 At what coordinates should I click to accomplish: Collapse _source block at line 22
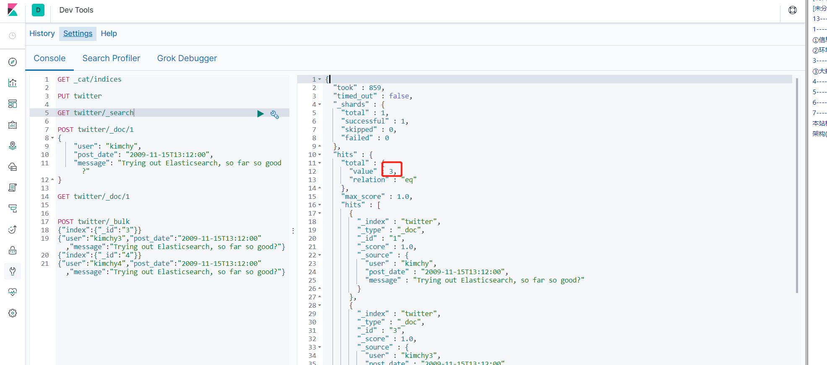(x=320, y=255)
